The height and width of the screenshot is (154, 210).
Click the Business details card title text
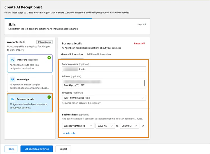tap(25, 99)
